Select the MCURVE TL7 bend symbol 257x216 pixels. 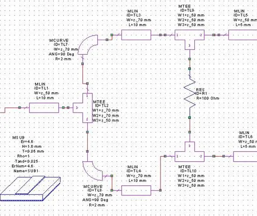[88, 45]
